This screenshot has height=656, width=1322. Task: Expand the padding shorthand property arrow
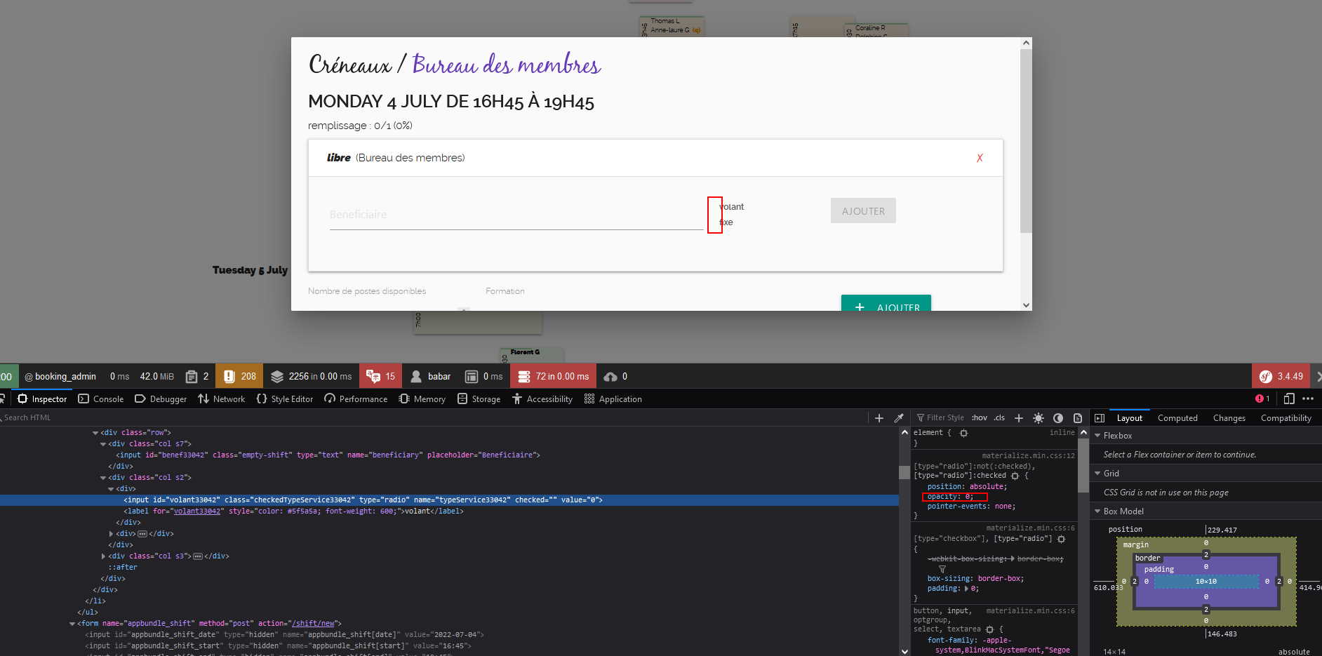[x=967, y=589]
